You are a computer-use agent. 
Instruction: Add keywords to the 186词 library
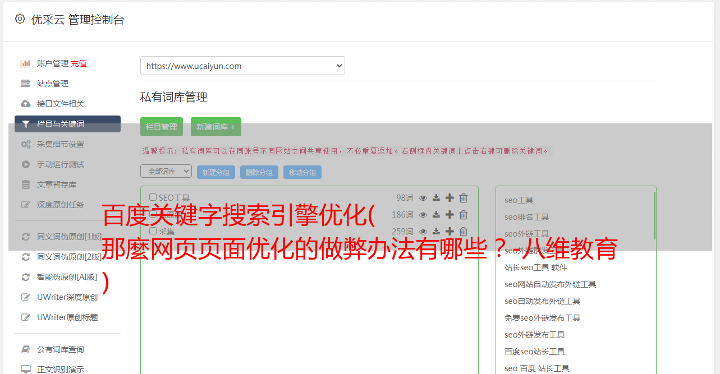click(x=450, y=214)
